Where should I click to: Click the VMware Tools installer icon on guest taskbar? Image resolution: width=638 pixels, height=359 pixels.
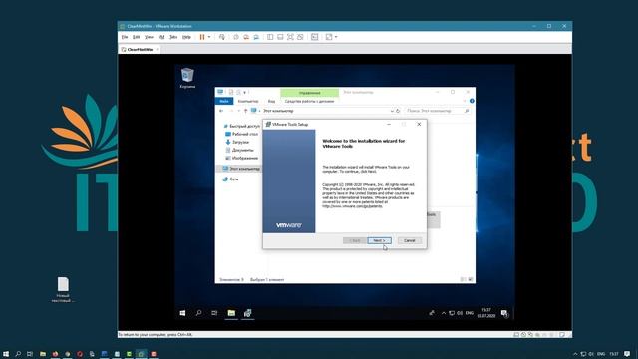pos(247,313)
